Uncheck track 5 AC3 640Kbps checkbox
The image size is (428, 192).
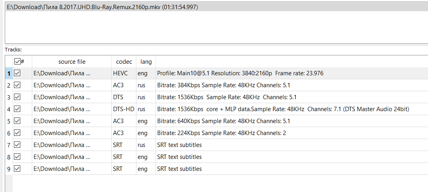tap(17, 121)
